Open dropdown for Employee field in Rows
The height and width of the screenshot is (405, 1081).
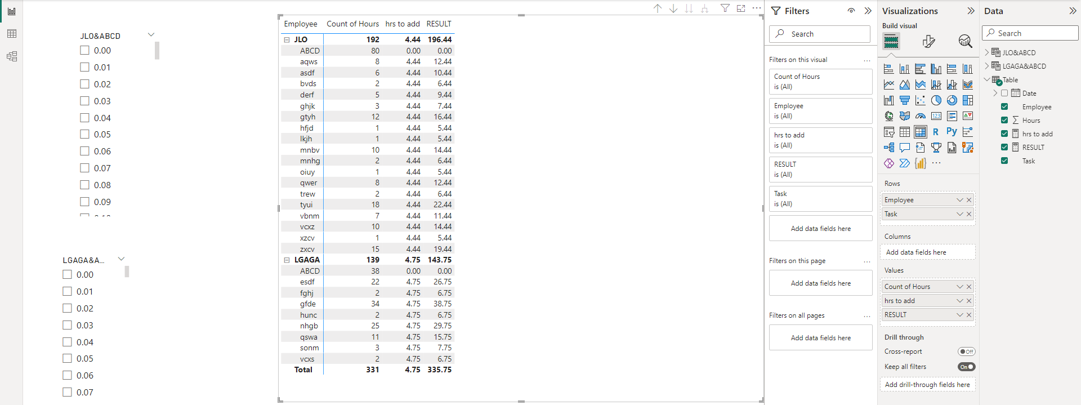pos(960,200)
